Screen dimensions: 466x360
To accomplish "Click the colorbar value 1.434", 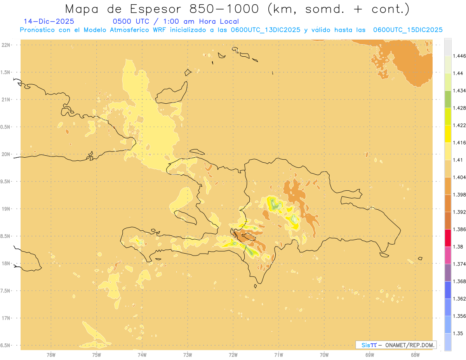I will 459,90.
